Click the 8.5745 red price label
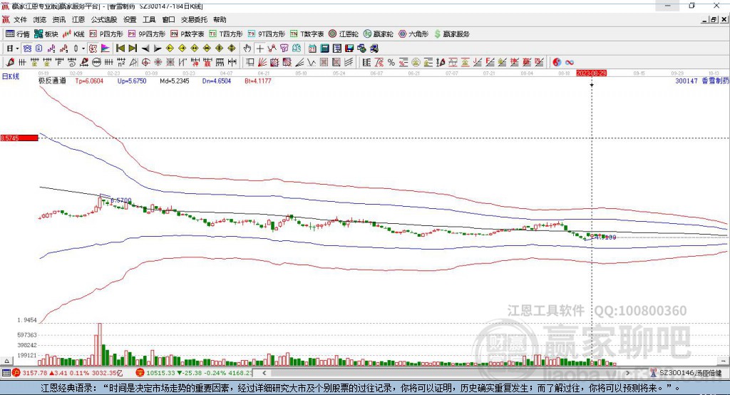This screenshot has height=395, width=730. point(19,138)
